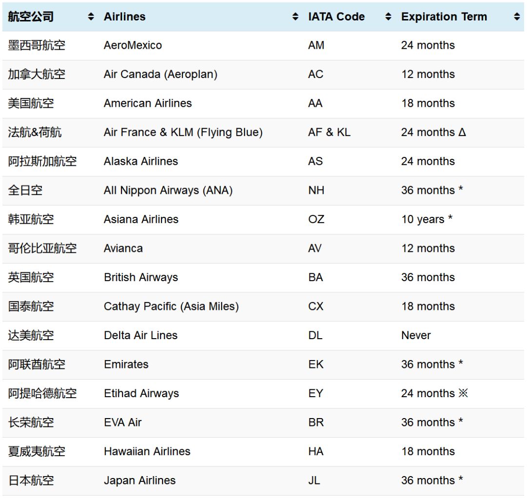Viewport: 527px width, 498px height.
Task: Click the EK IATA code
Action: pos(316,364)
